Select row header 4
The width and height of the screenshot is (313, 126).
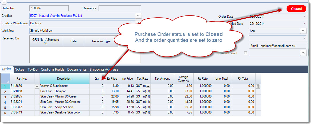coord(5,102)
